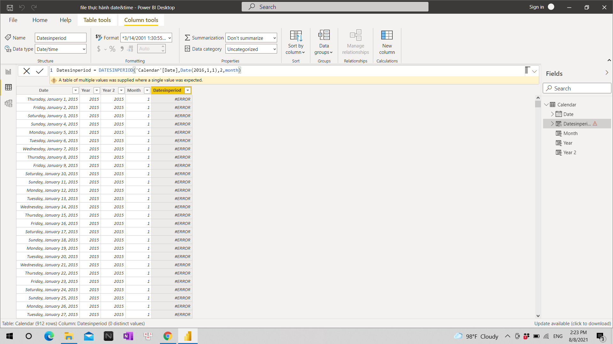Open Mail app from taskbar
The image size is (613, 344).
88,336
